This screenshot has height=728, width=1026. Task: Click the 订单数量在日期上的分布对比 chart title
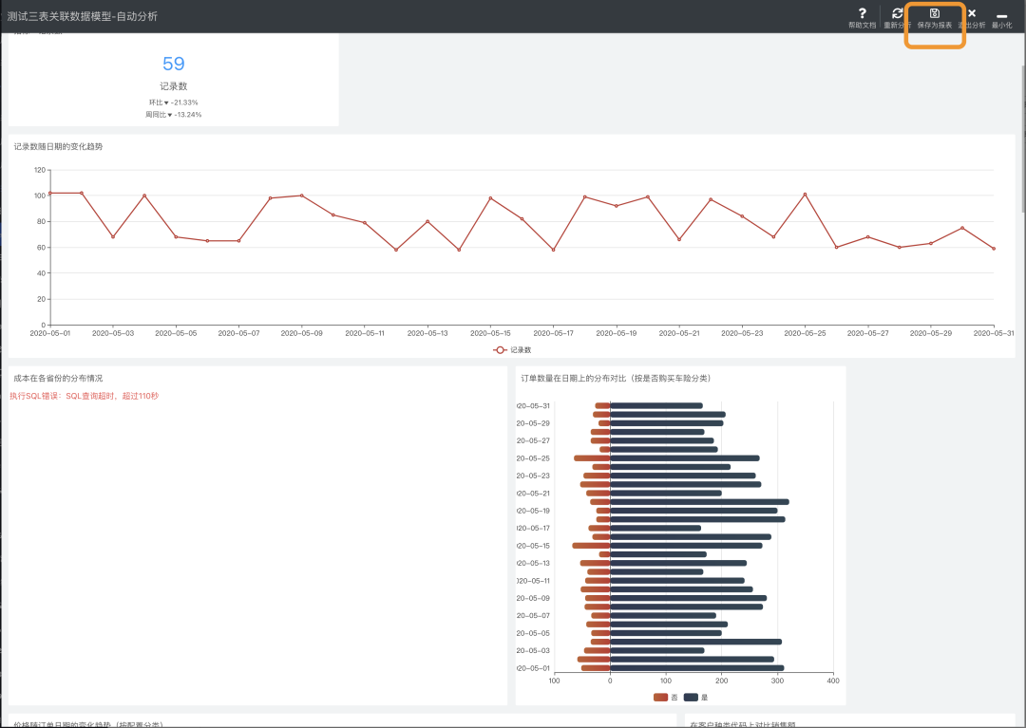pos(616,379)
